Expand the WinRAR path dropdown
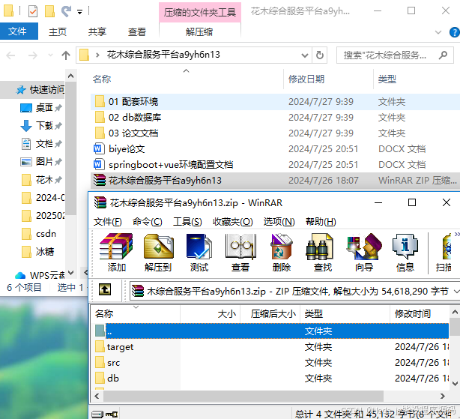Viewport: 460px width, 419px height. pyautogui.click(x=456, y=292)
